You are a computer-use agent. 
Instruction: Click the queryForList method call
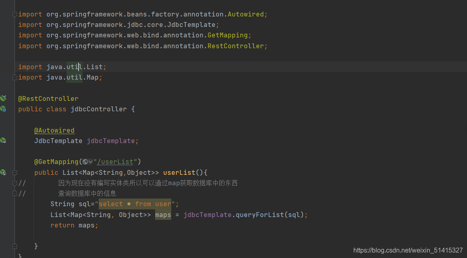(x=260, y=215)
